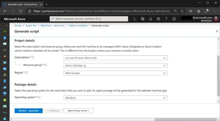Click the disabled Previous button
The image size is (220, 121).
(x=53, y=111)
